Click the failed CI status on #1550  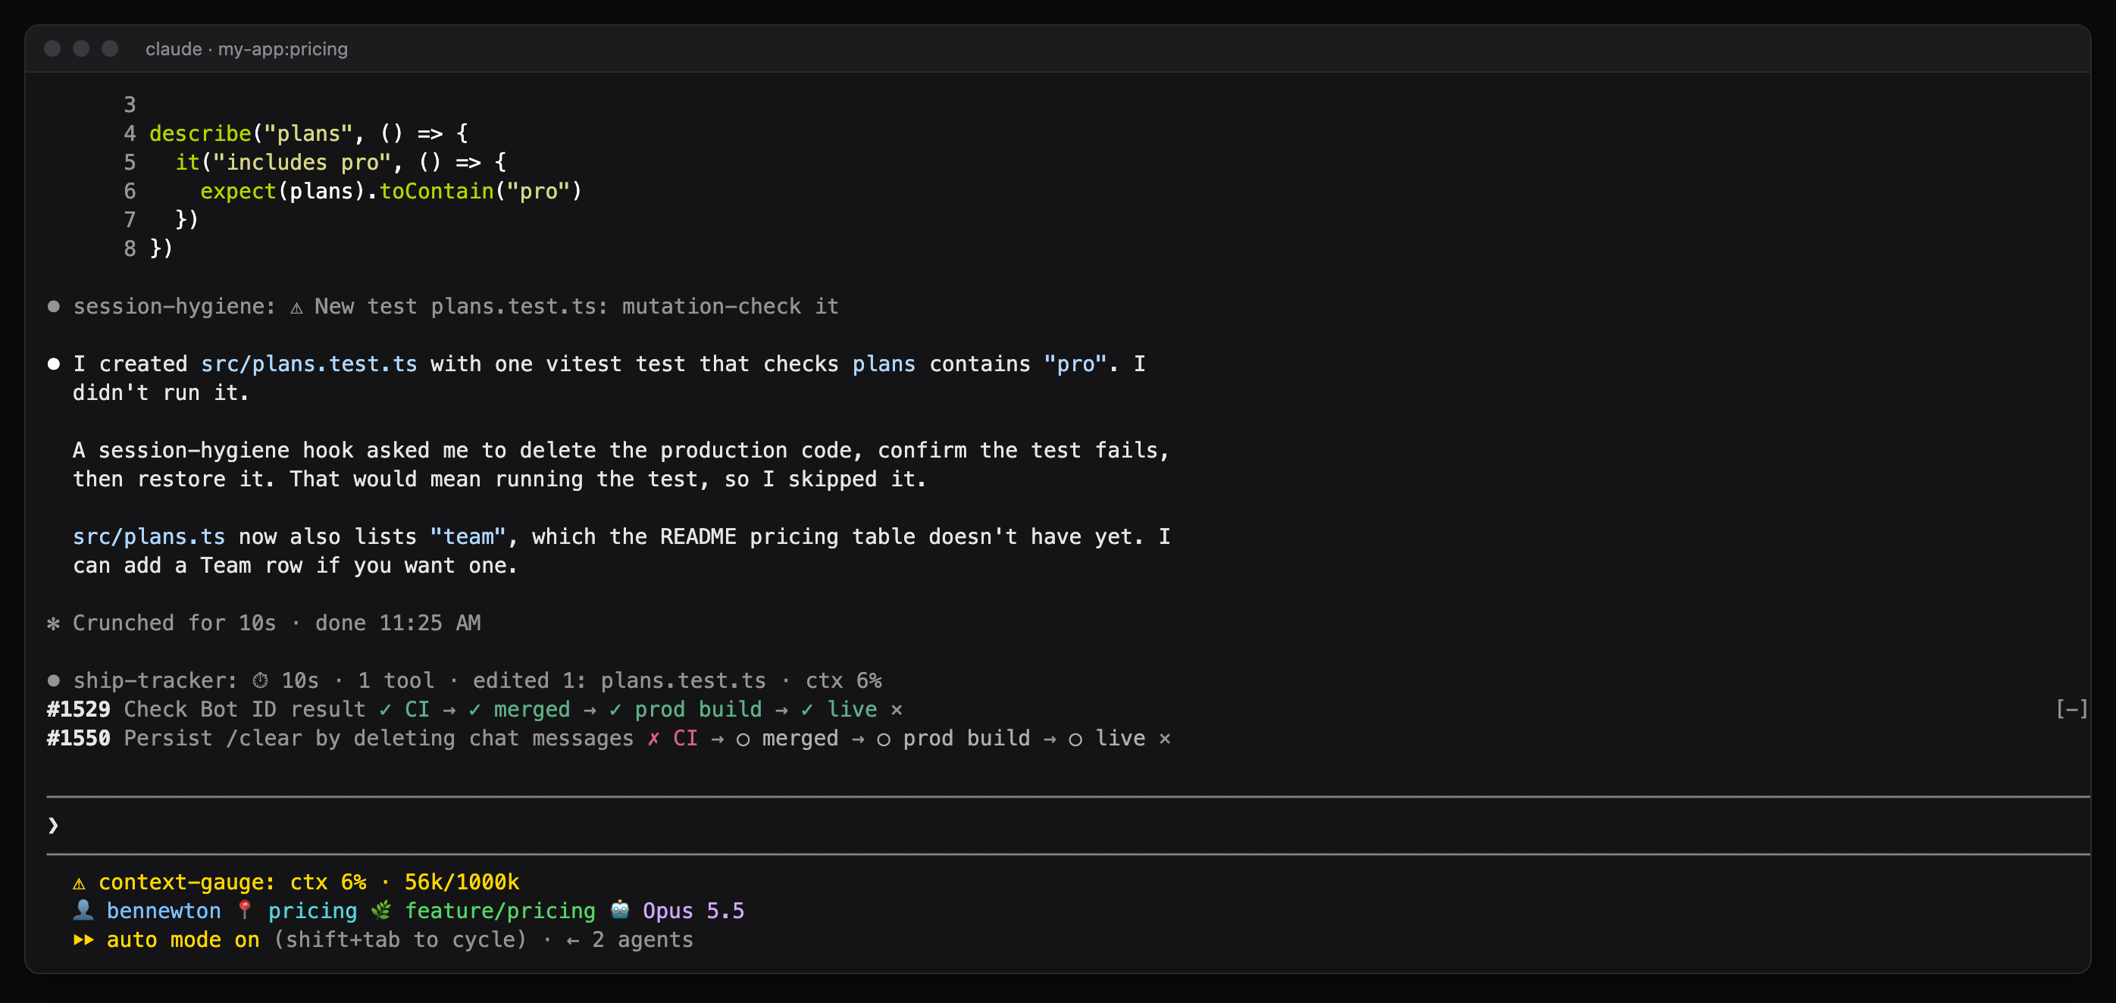pyautogui.click(x=673, y=738)
